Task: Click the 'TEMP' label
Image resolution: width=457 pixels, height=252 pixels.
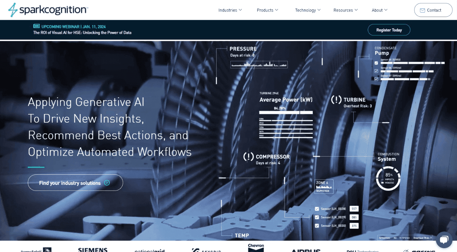Action: click(x=242, y=235)
